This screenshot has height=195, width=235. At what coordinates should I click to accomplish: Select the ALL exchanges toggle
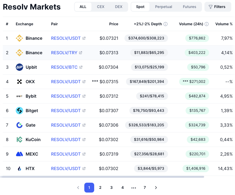coord(83,7)
